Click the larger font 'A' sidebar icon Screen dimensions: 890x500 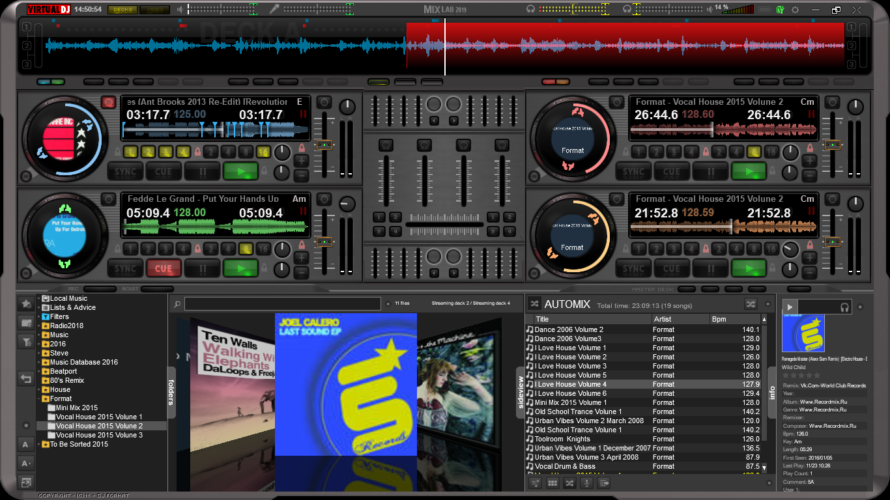[26, 445]
